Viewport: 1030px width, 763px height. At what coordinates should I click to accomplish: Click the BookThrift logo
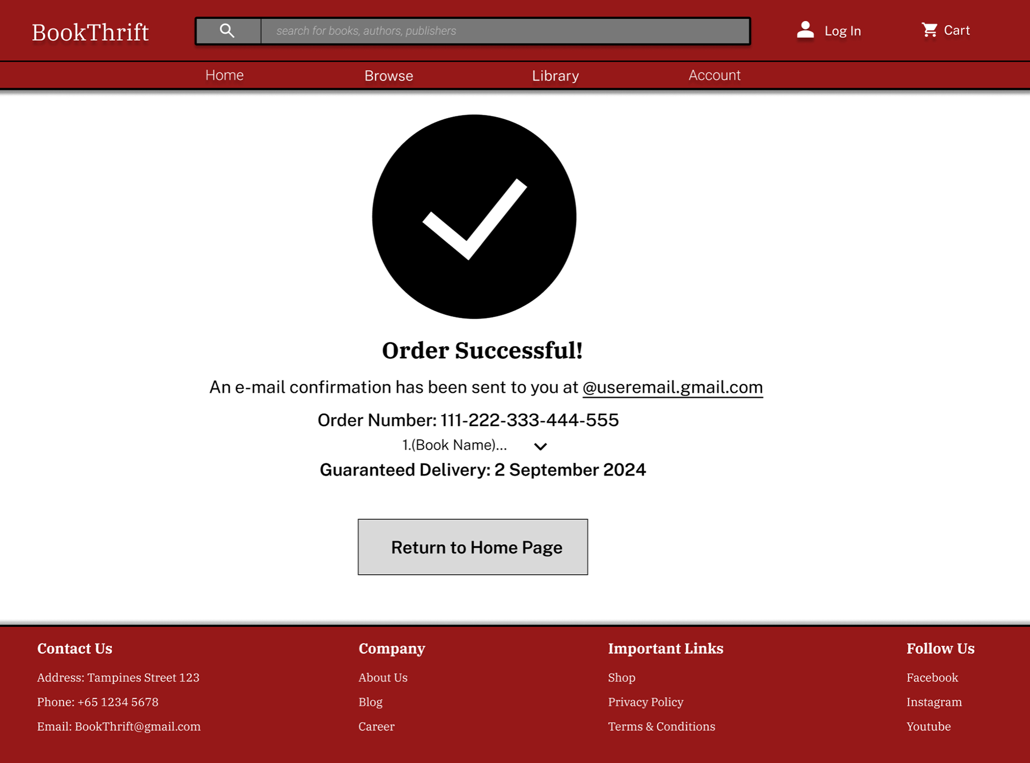90,32
